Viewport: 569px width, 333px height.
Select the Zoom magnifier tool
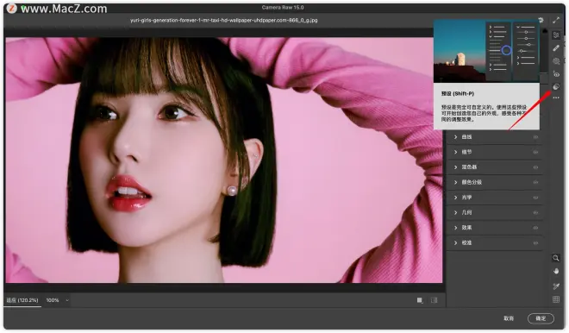tap(555, 258)
